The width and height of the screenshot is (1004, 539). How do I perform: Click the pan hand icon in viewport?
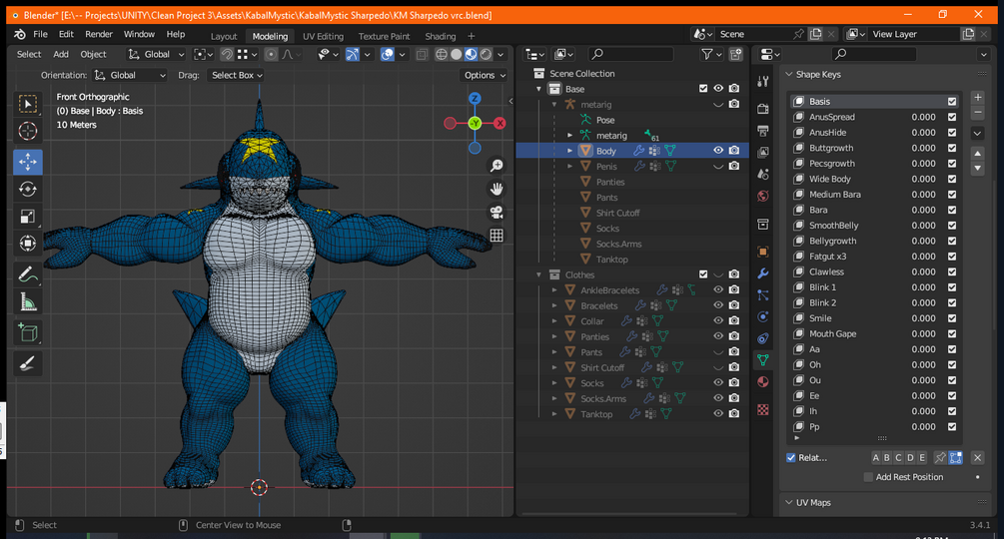click(x=497, y=190)
